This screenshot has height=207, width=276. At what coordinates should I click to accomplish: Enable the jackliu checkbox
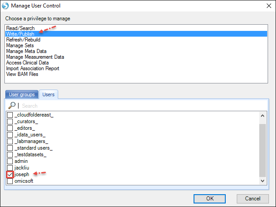(10, 168)
